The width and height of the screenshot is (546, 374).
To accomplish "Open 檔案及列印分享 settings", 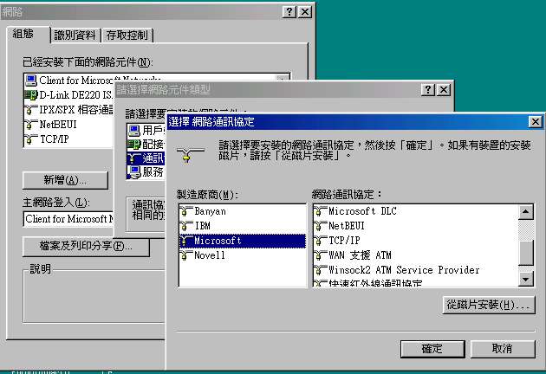I will point(86,247).
